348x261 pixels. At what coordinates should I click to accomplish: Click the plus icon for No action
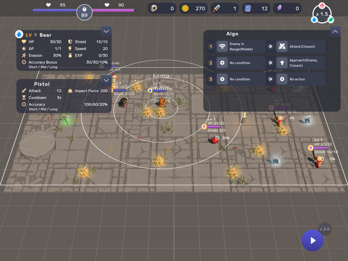point(282,79)
